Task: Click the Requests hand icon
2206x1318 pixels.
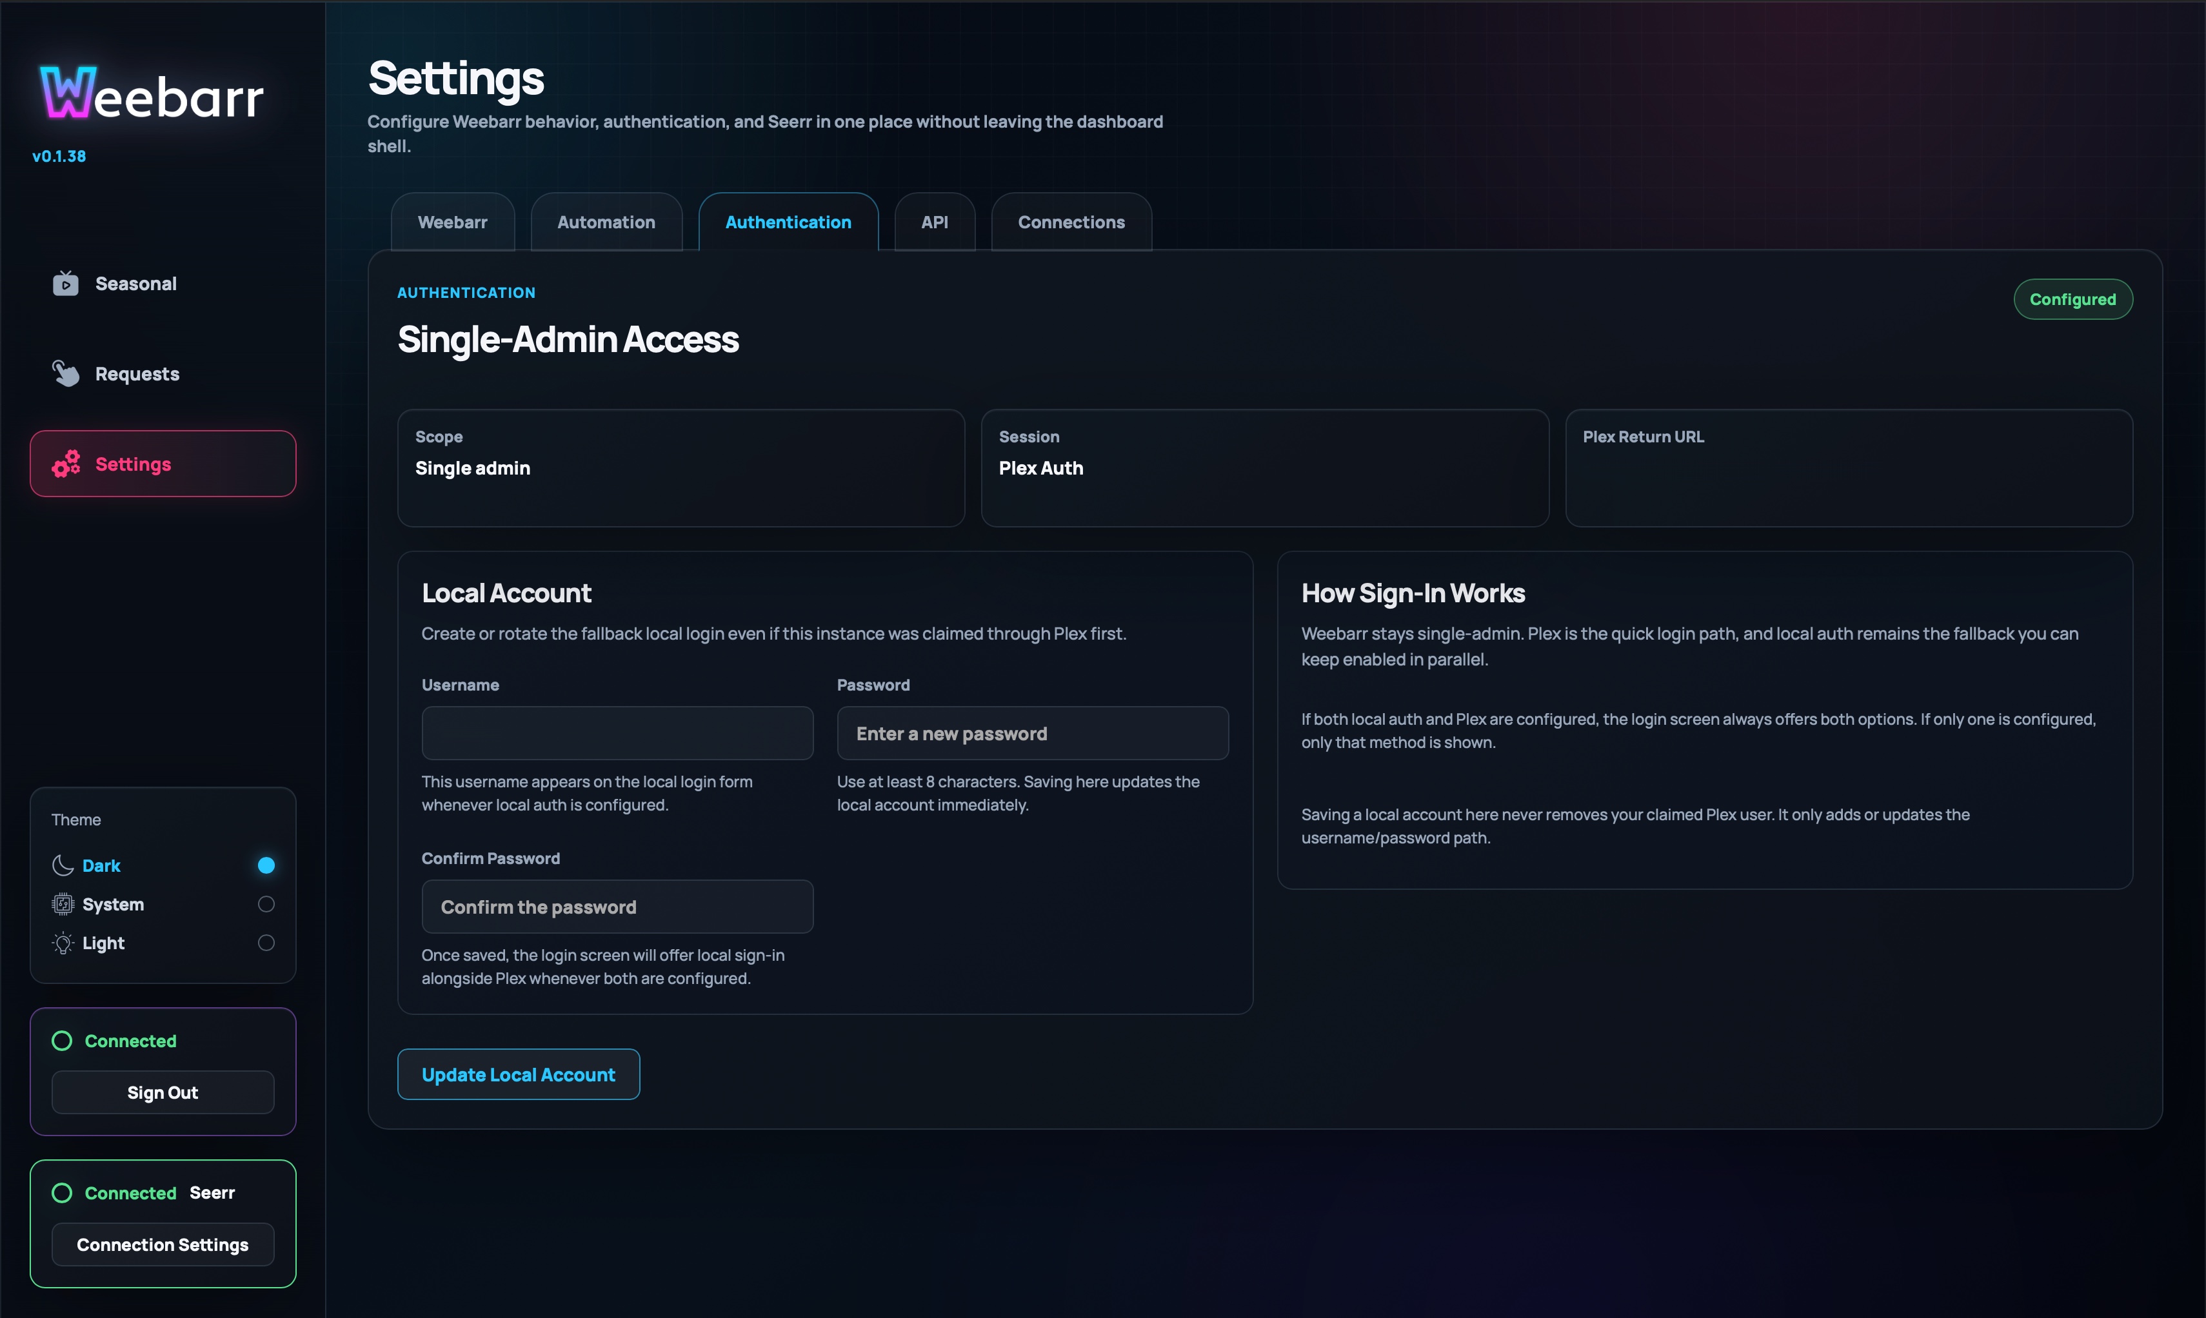Action: (65, 373)
